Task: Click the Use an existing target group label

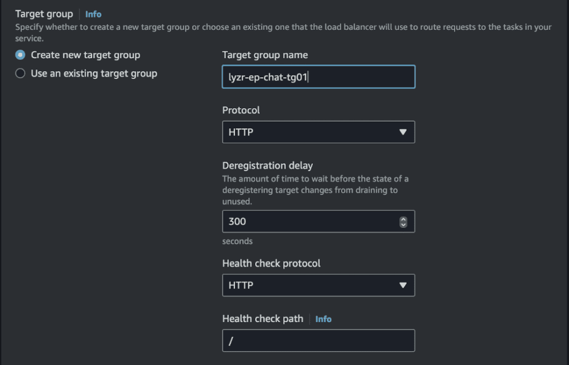Action: [x=94, y=73]
